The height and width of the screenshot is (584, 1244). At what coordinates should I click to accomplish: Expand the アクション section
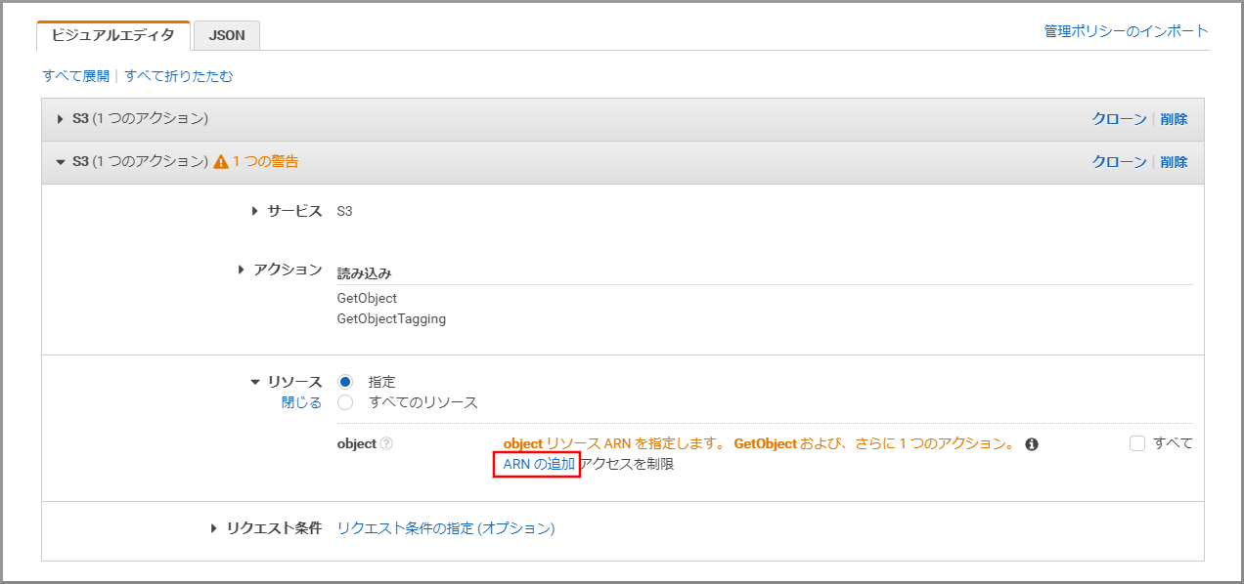(241, 270)
